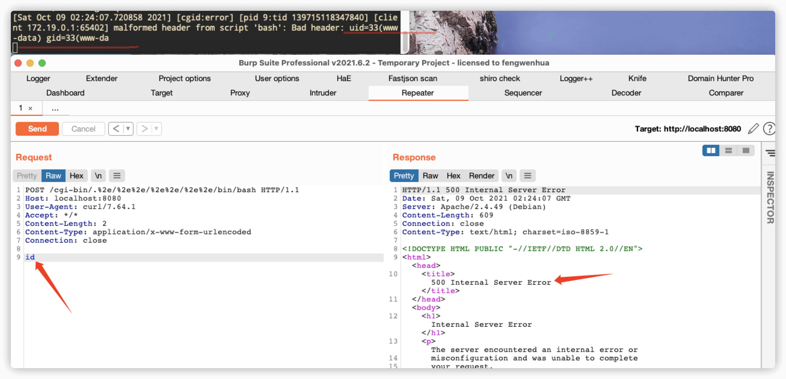Toggle \n display in Request pane
786x379 pixels.
point(98,176)
